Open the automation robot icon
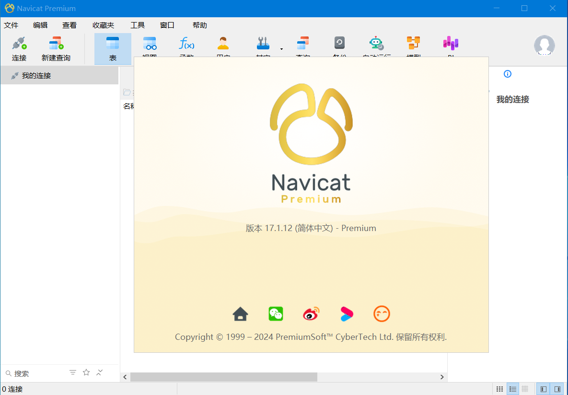Screen dimensions: 568x395 pyautogui.click(x=376, y=43)
